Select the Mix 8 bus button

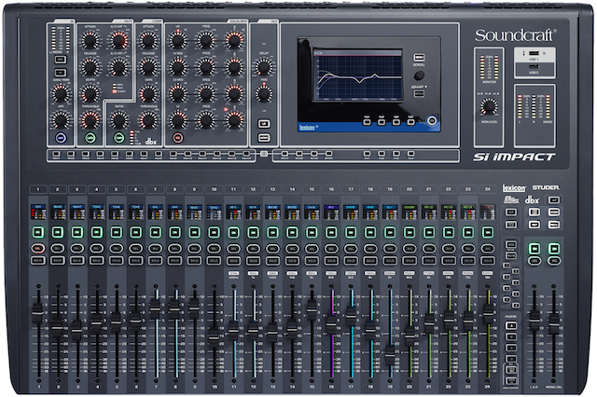coord(159,154)
